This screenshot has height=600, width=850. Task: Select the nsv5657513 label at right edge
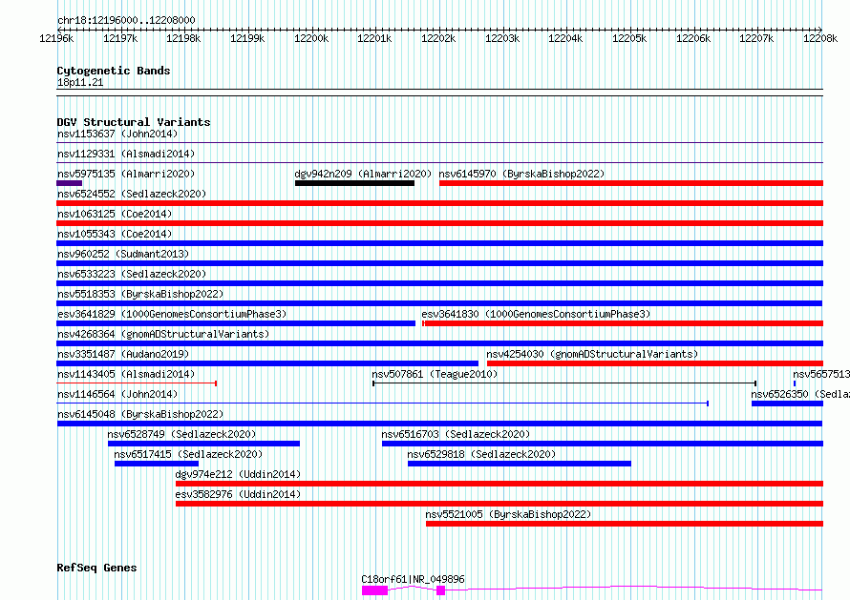coord(820,374)
